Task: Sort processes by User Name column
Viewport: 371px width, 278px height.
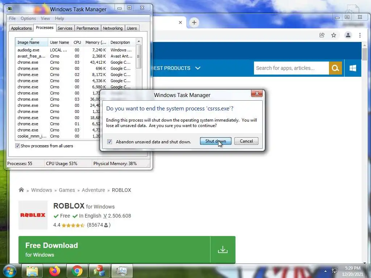Action: click(x=59, y=42)
